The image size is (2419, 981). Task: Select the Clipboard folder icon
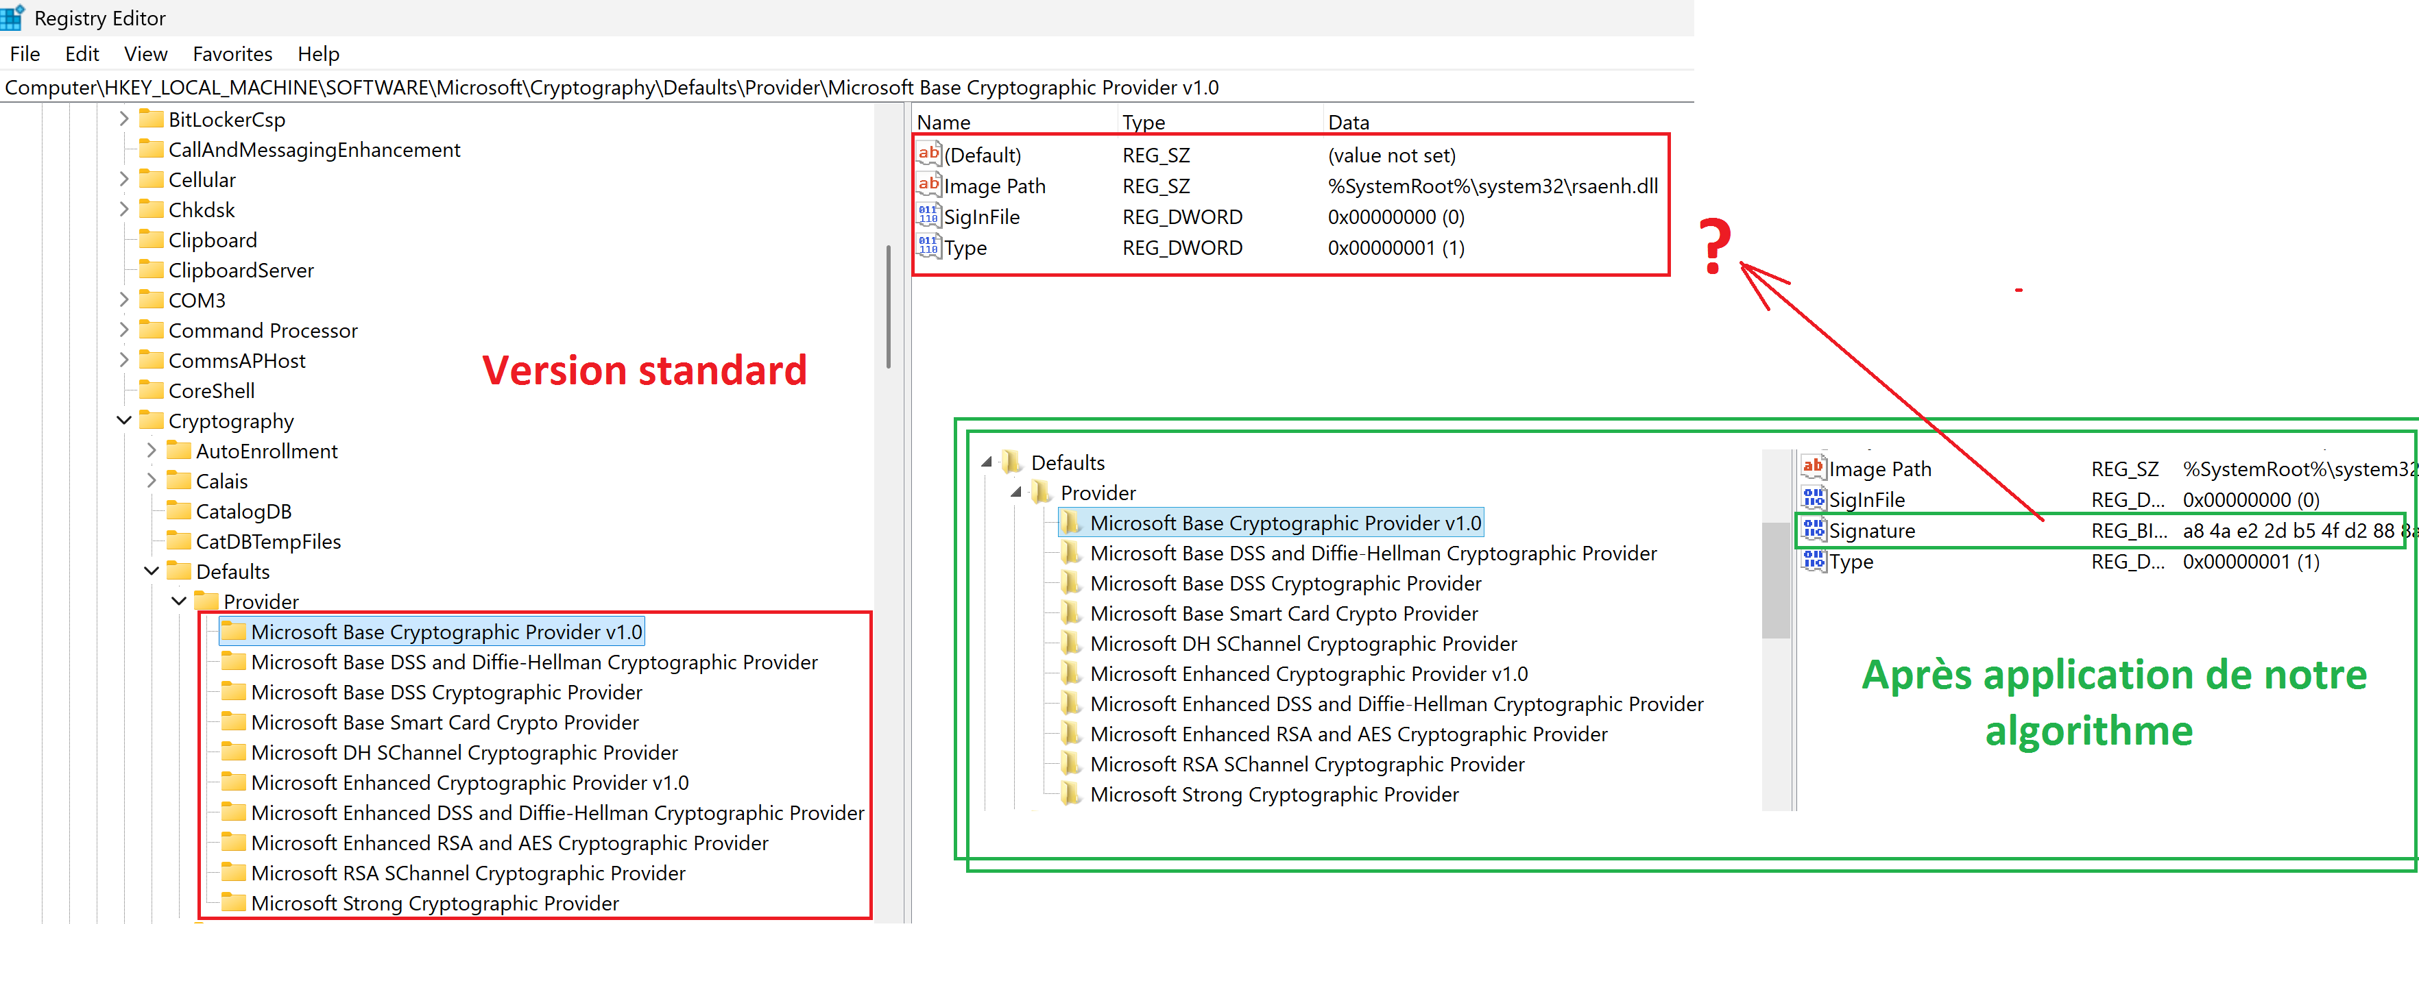(x=151, y=239)
